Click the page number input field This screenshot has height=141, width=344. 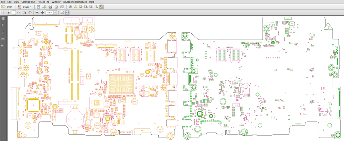tap(14, 12)
